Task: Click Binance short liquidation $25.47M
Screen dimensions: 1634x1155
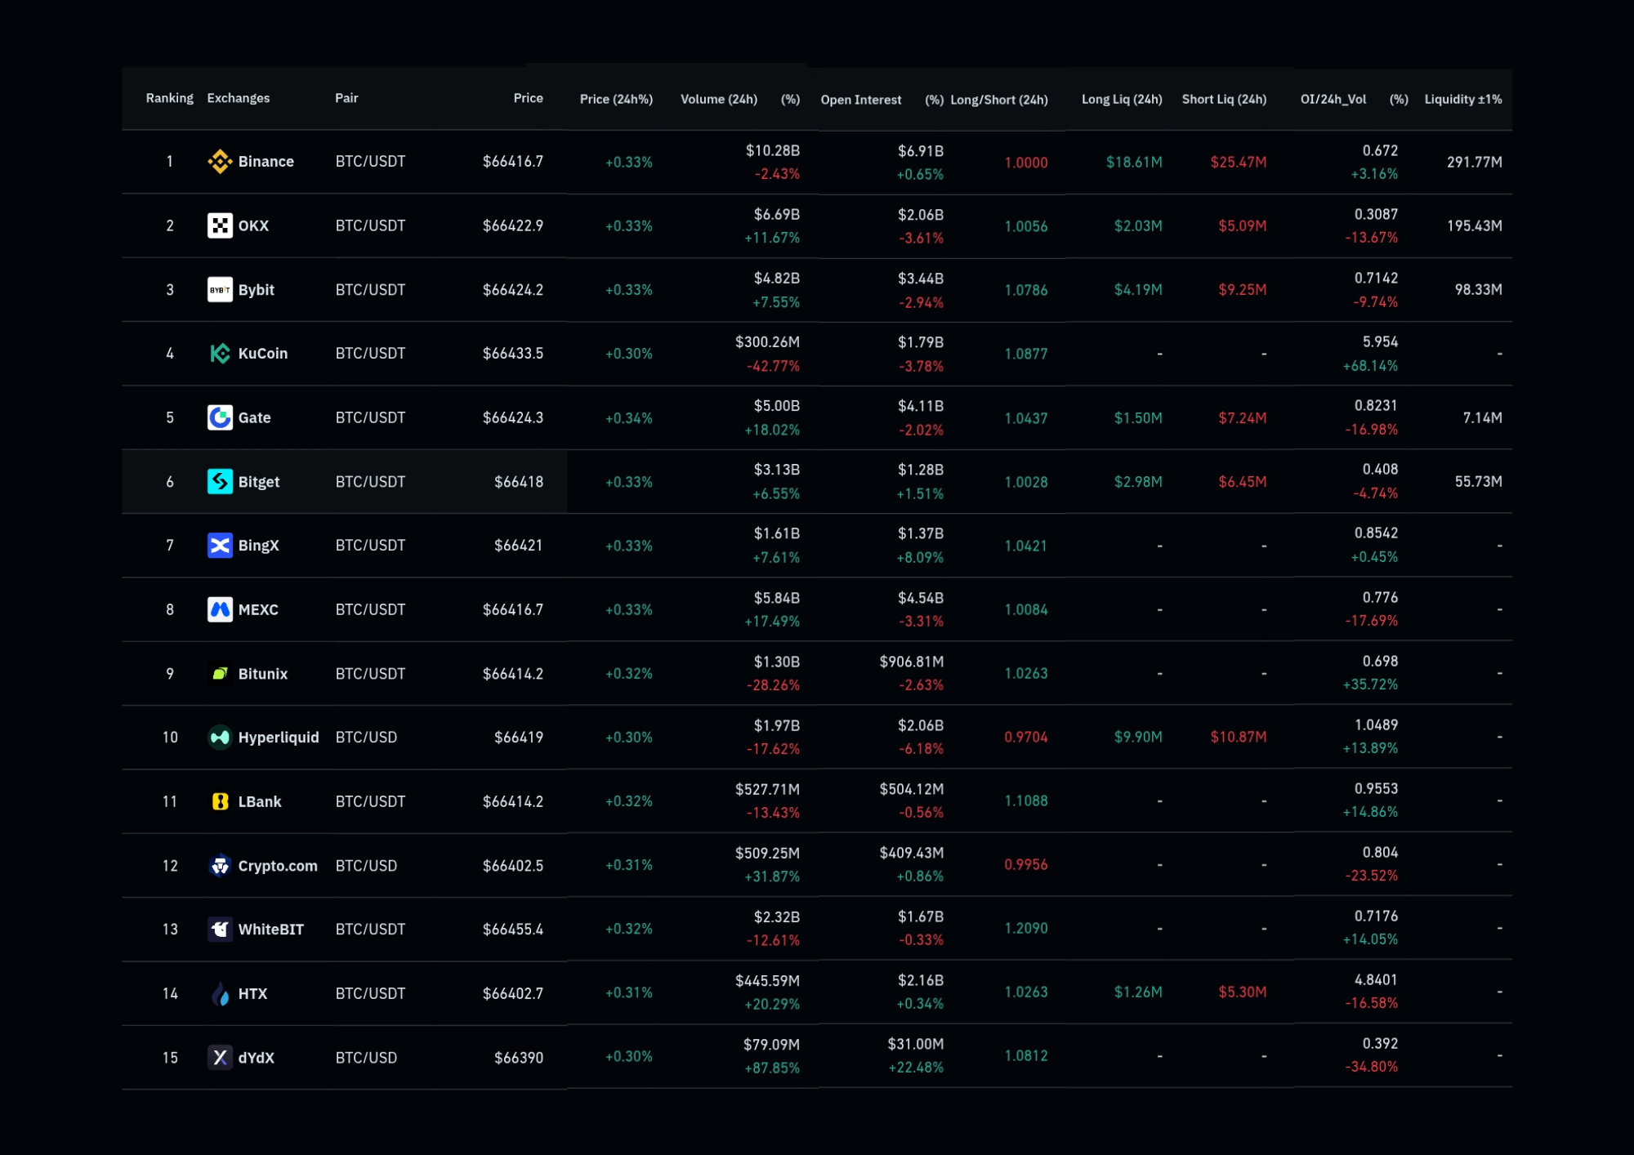Action: [1239, 162]
